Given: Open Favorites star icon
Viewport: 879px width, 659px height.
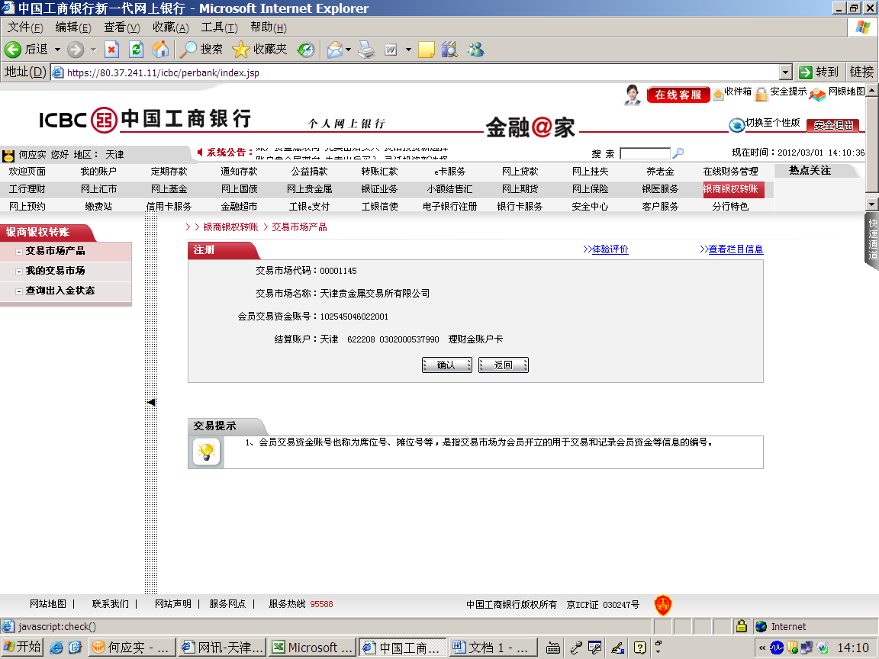Looking at the screenshot, I should pos(241,50).
